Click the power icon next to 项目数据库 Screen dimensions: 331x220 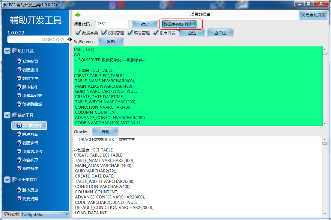pyautogui.click(x=19, y=126)
